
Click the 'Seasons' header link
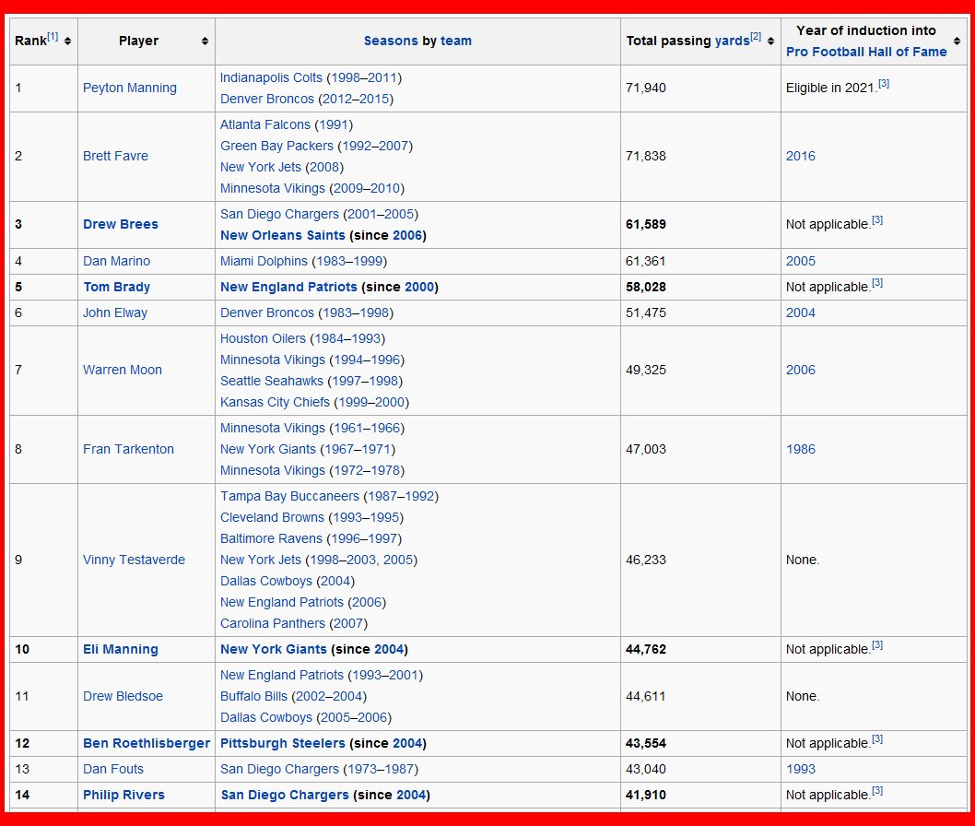point(391,41)
